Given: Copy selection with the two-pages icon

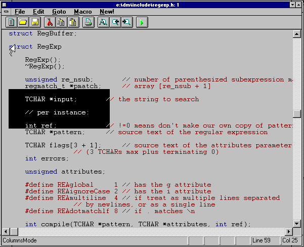Looking at the screenshot, I should point(61,22).
